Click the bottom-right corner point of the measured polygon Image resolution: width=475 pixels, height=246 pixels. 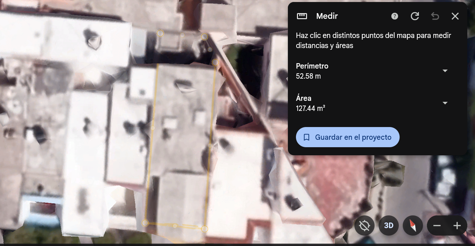point(205,229)
